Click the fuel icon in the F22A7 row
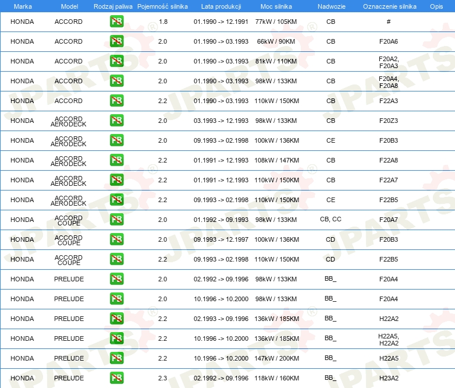Screen dimensions: 455x388 click(x=116, y=179)
